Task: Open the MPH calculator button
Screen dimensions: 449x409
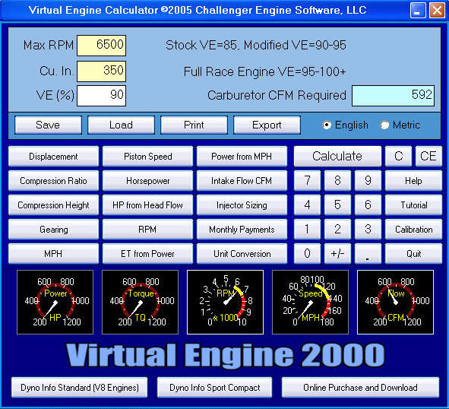Action: 53,254
